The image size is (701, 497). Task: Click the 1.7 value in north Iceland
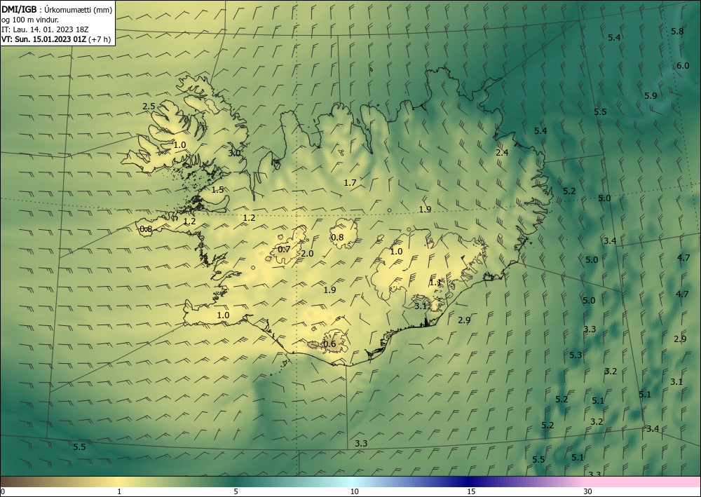coord(350,182)
